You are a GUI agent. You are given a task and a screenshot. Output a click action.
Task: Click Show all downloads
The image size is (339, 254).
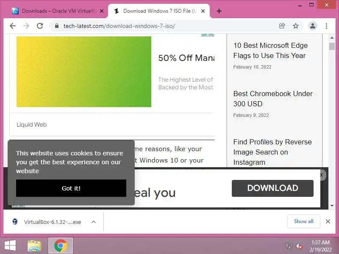click(x=303, y=221)
